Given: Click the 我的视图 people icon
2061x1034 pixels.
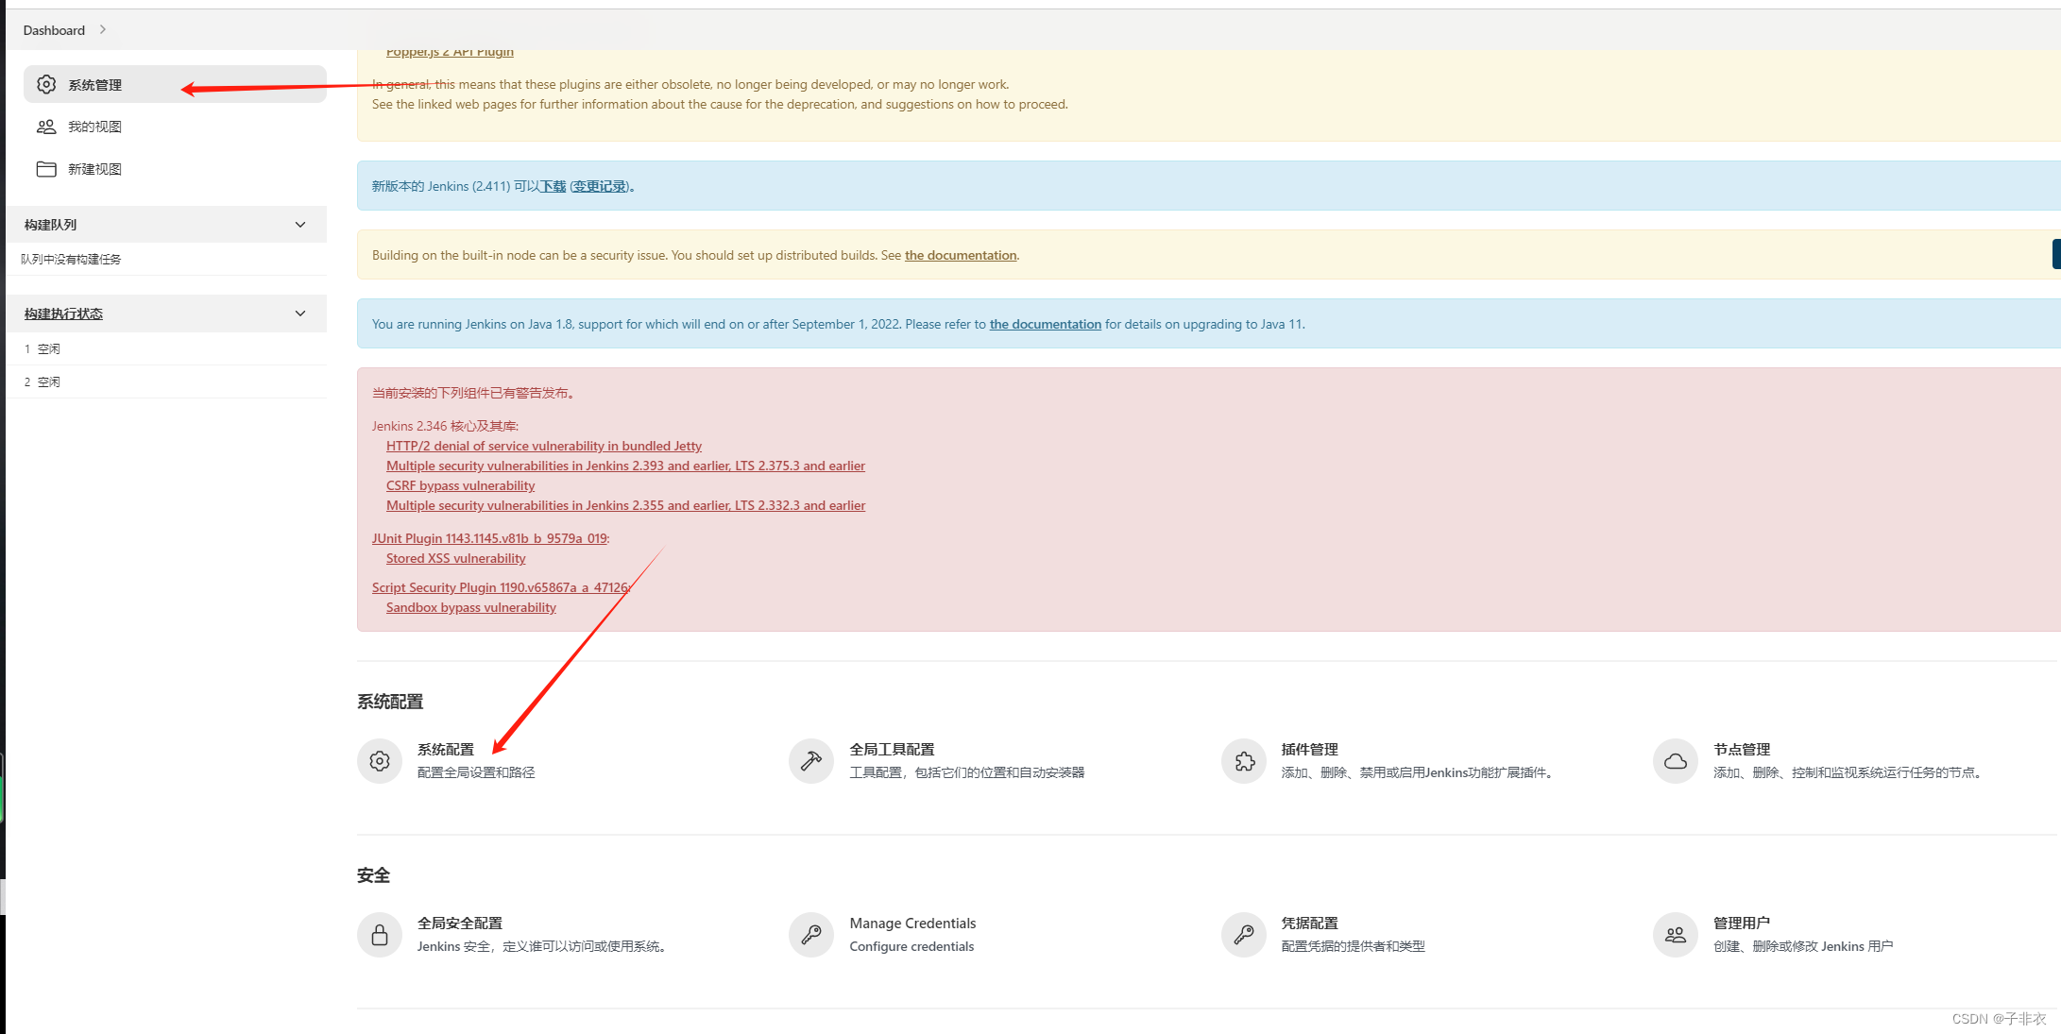Looking at the screenshot, I should pyautogui.click(x=46, y=127).
